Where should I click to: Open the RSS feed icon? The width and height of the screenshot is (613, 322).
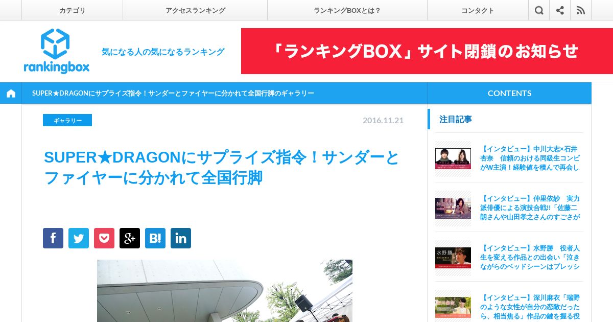pos(581,10)
